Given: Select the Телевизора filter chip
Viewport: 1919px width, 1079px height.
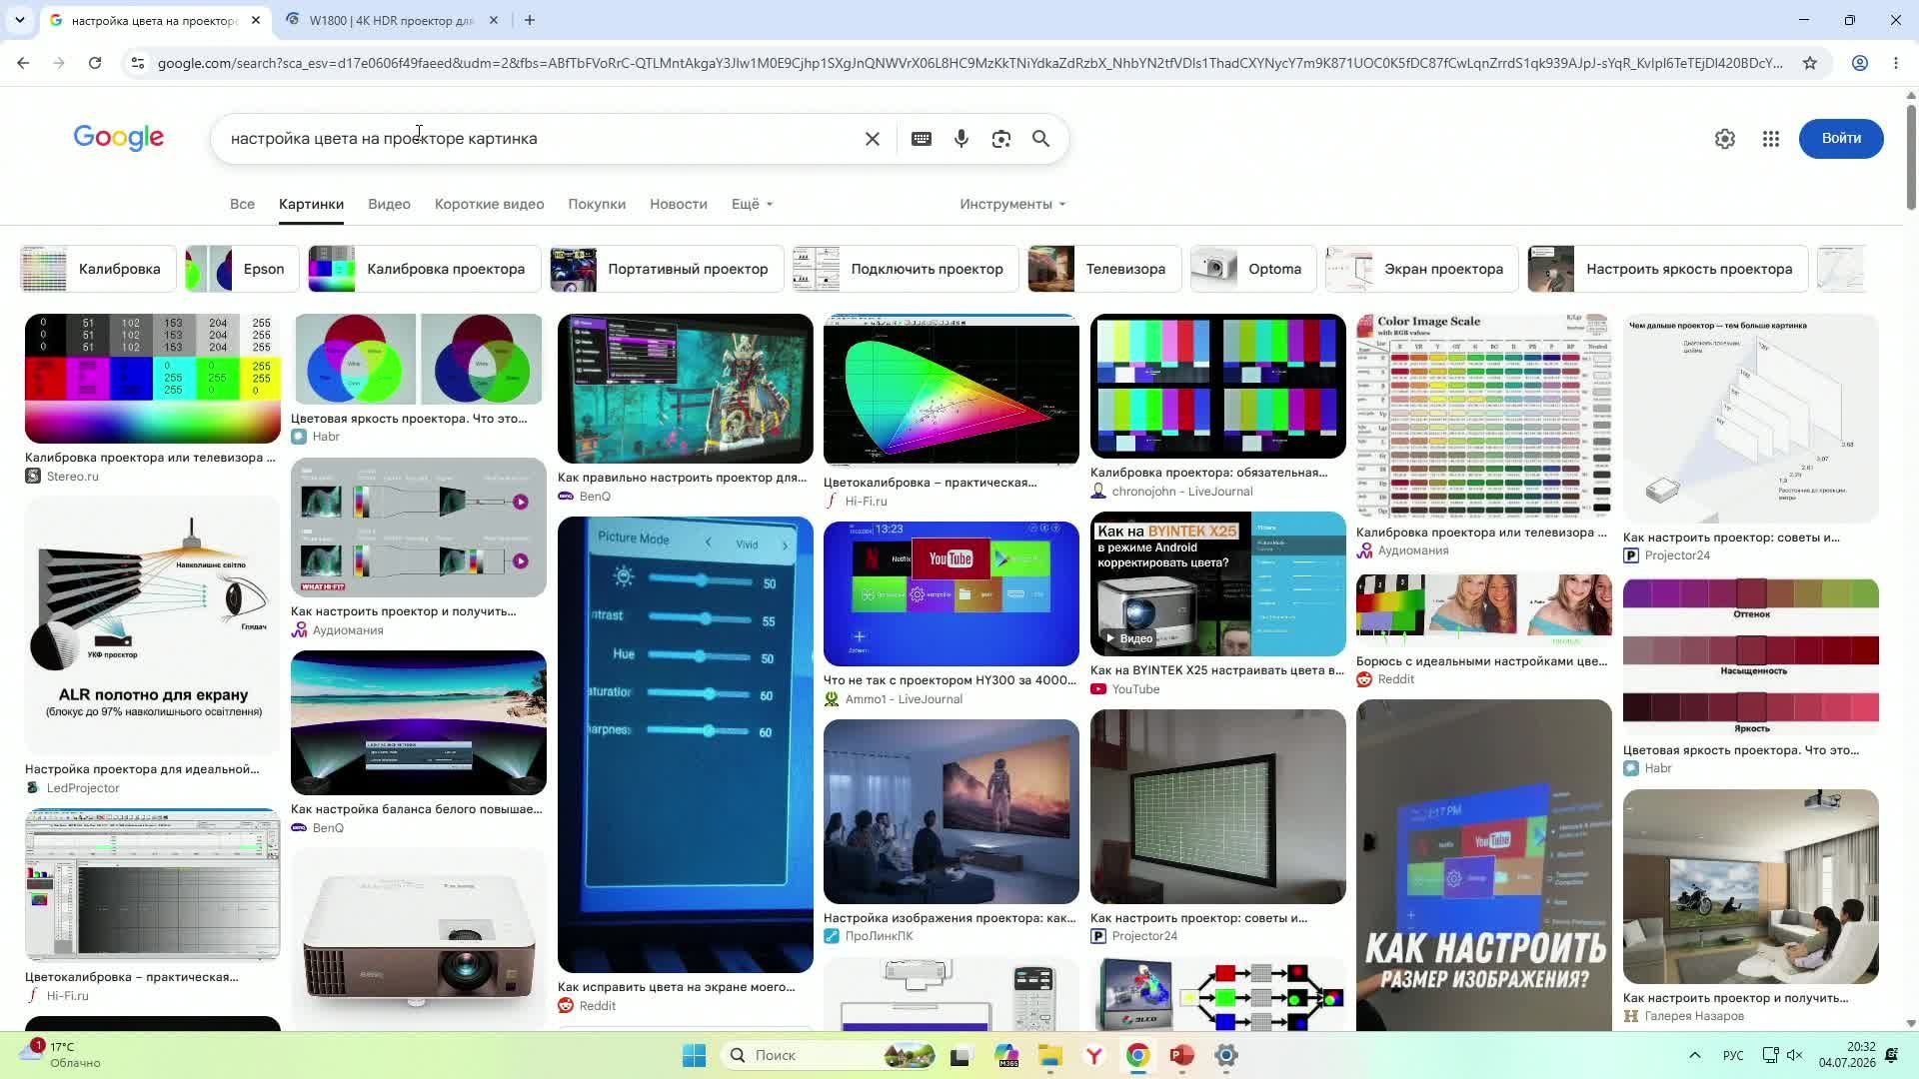Looking at the screenshot, I should tap(1104, 269).
